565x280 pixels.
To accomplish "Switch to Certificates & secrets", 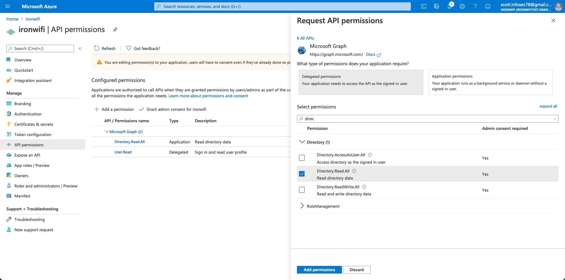I will pyautogui.click(x=34, y=124).
